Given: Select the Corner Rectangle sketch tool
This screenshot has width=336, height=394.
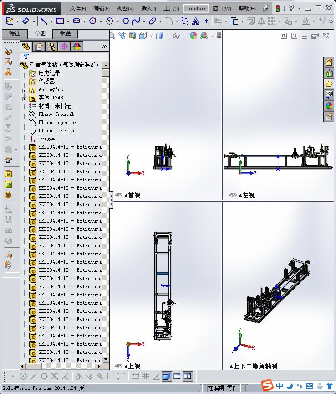Looking at the screenshot, I should click(60, 21).
